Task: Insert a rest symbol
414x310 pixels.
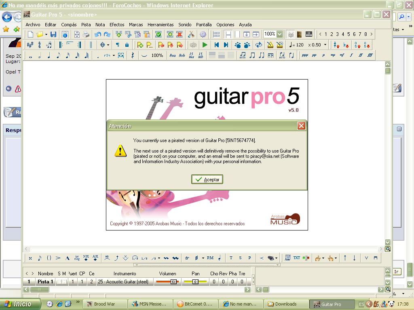Action: [x=133, y=56]
